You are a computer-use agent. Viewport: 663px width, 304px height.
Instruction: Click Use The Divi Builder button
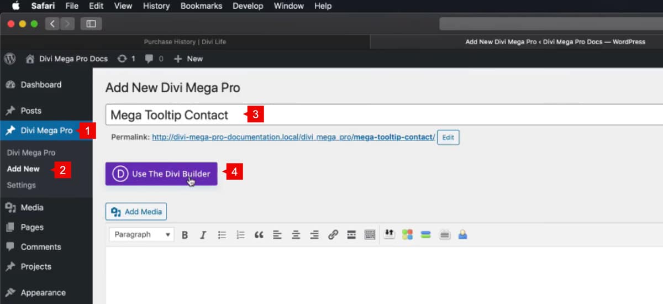(161, 174)
